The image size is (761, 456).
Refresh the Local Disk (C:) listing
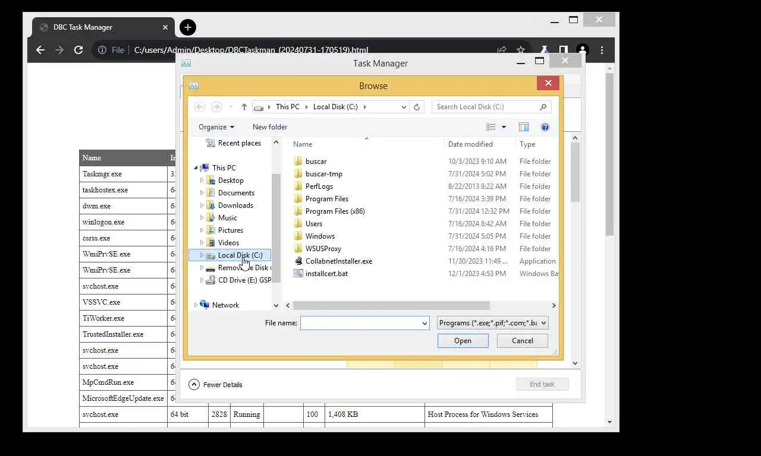pyautogui.click(x=417, y=107)
